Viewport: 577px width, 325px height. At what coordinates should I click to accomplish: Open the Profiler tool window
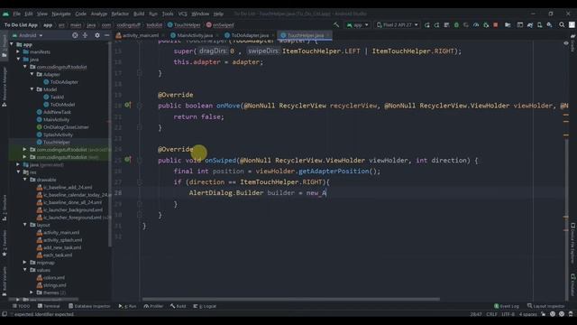(153, 306)
